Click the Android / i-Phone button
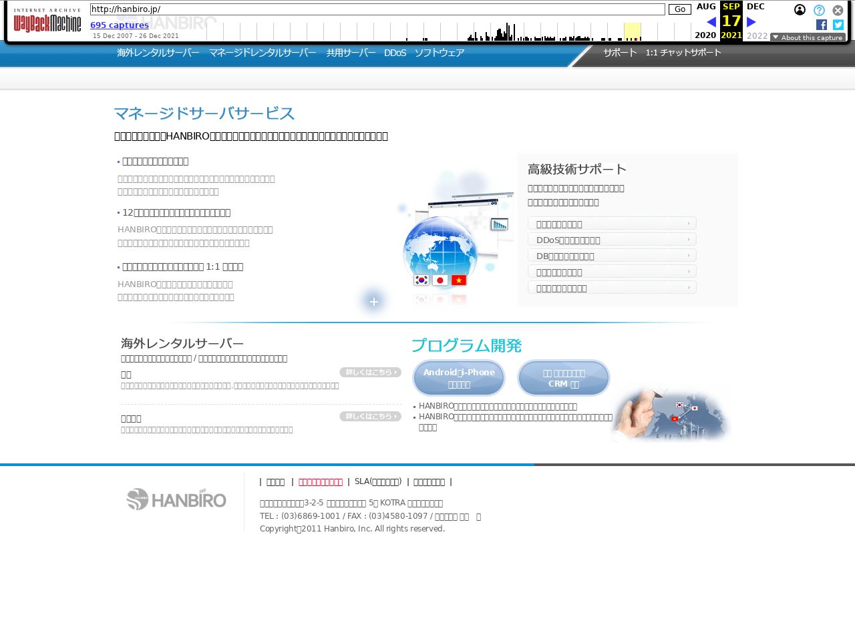Image resolution: width=855 pixels, height=641 pixels. pyautogui.click(x=459, y=378)
